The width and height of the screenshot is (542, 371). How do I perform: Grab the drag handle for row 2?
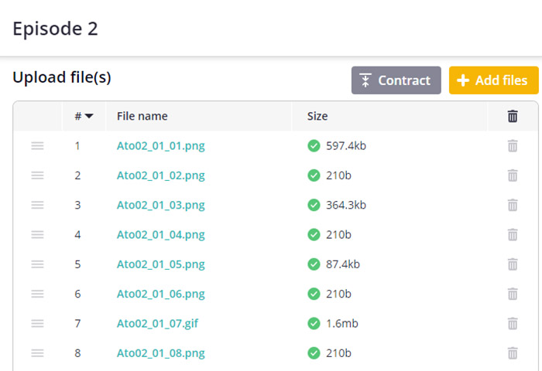tap(37, 175)
